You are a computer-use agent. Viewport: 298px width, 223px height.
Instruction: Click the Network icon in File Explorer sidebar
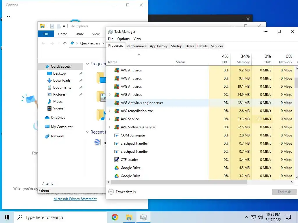[x=47, y=136]
